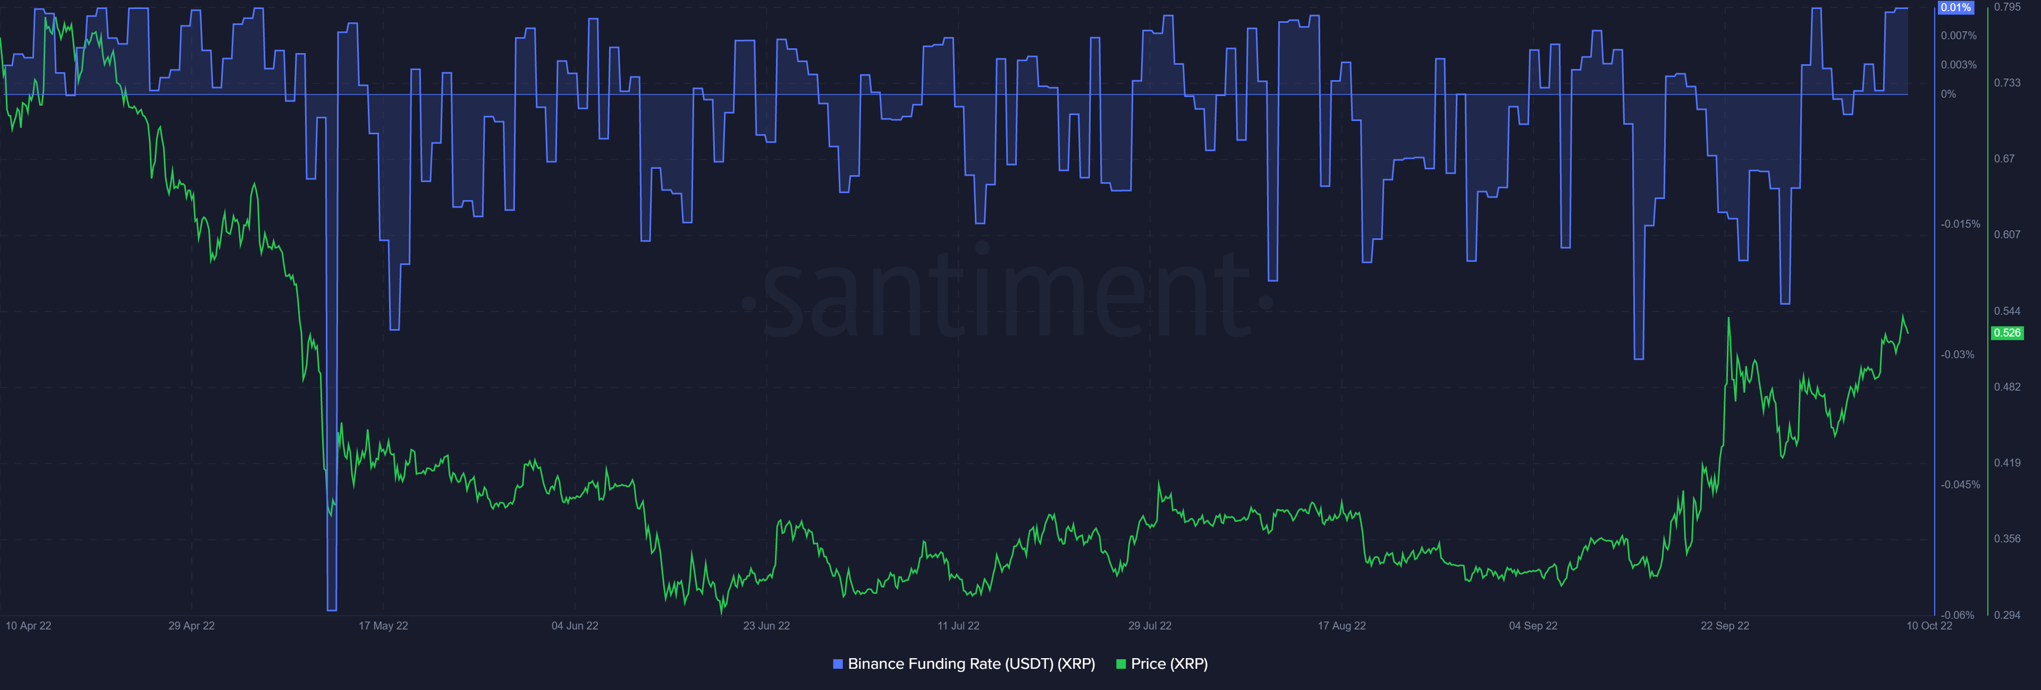The image size is (2041, 690).
Task: Click the -0.03% funding rate axis label
Action: click(1957, 355)
